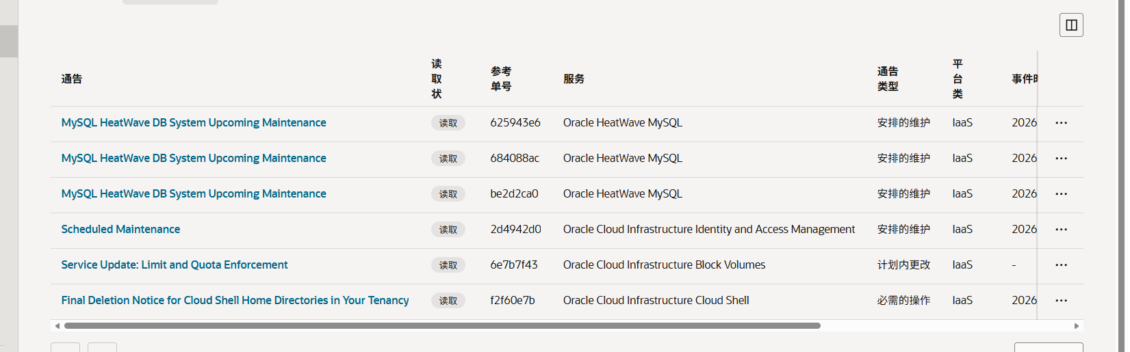
Task: Click Oracle HeatWave MySQL in 625943e6 row
Action: coord(623,123)
